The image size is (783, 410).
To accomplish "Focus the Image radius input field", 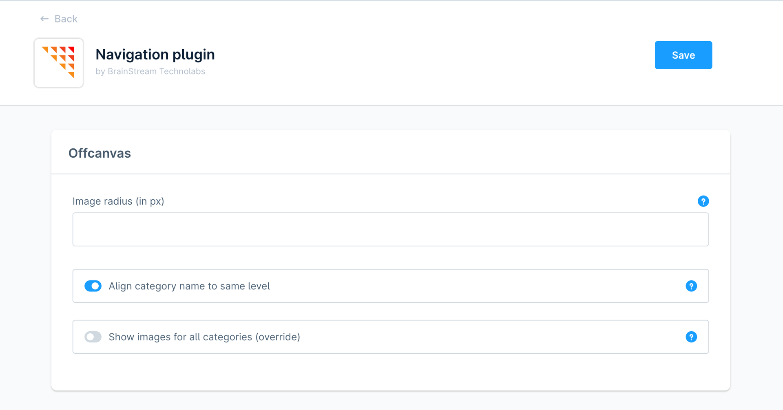I will click(390, 229).
